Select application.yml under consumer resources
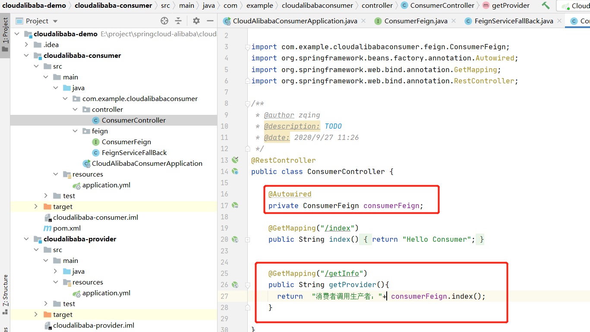 [x=106, y=185]
